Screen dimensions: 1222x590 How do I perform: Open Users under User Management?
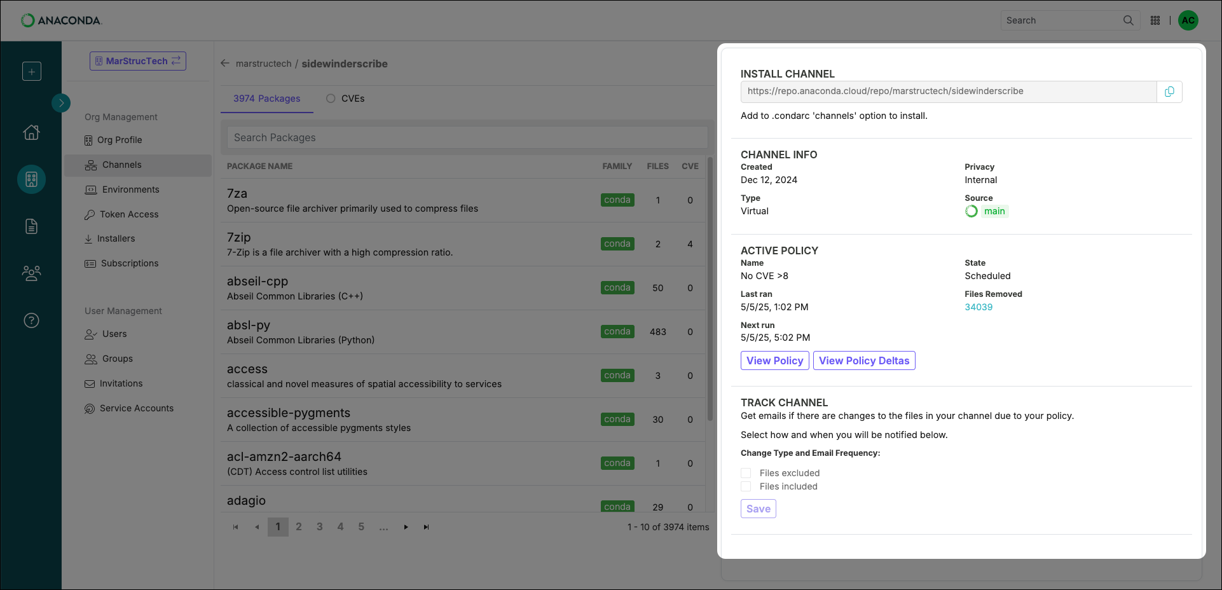[106, 334]
